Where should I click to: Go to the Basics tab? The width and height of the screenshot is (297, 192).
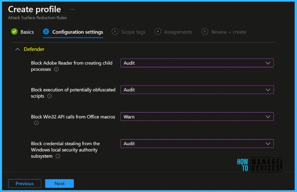(27, 32)
